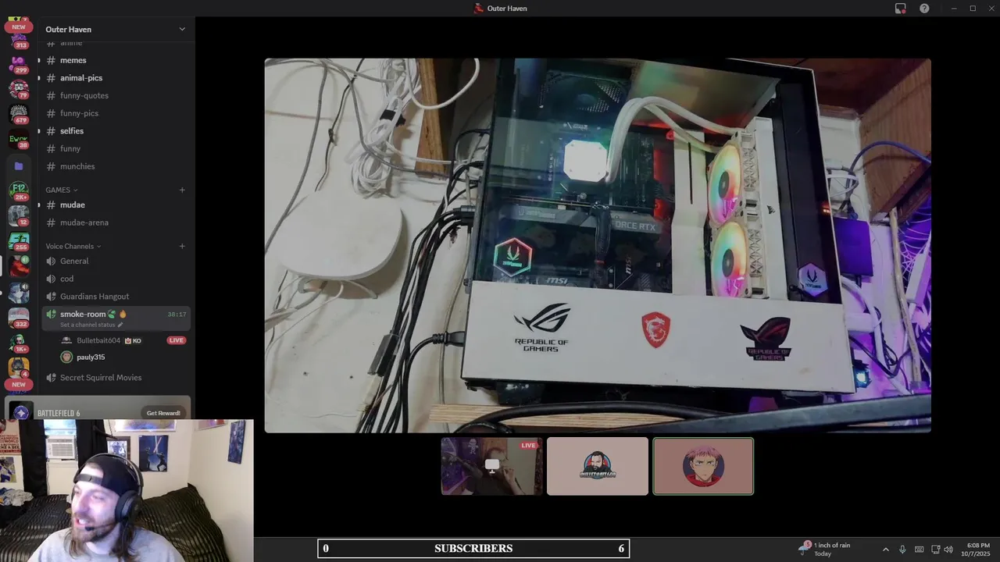
Task: Open the touch keyboard tray icon
Action: 919,550
